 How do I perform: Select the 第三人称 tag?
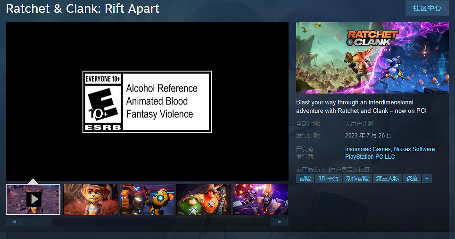click(387, 179)
